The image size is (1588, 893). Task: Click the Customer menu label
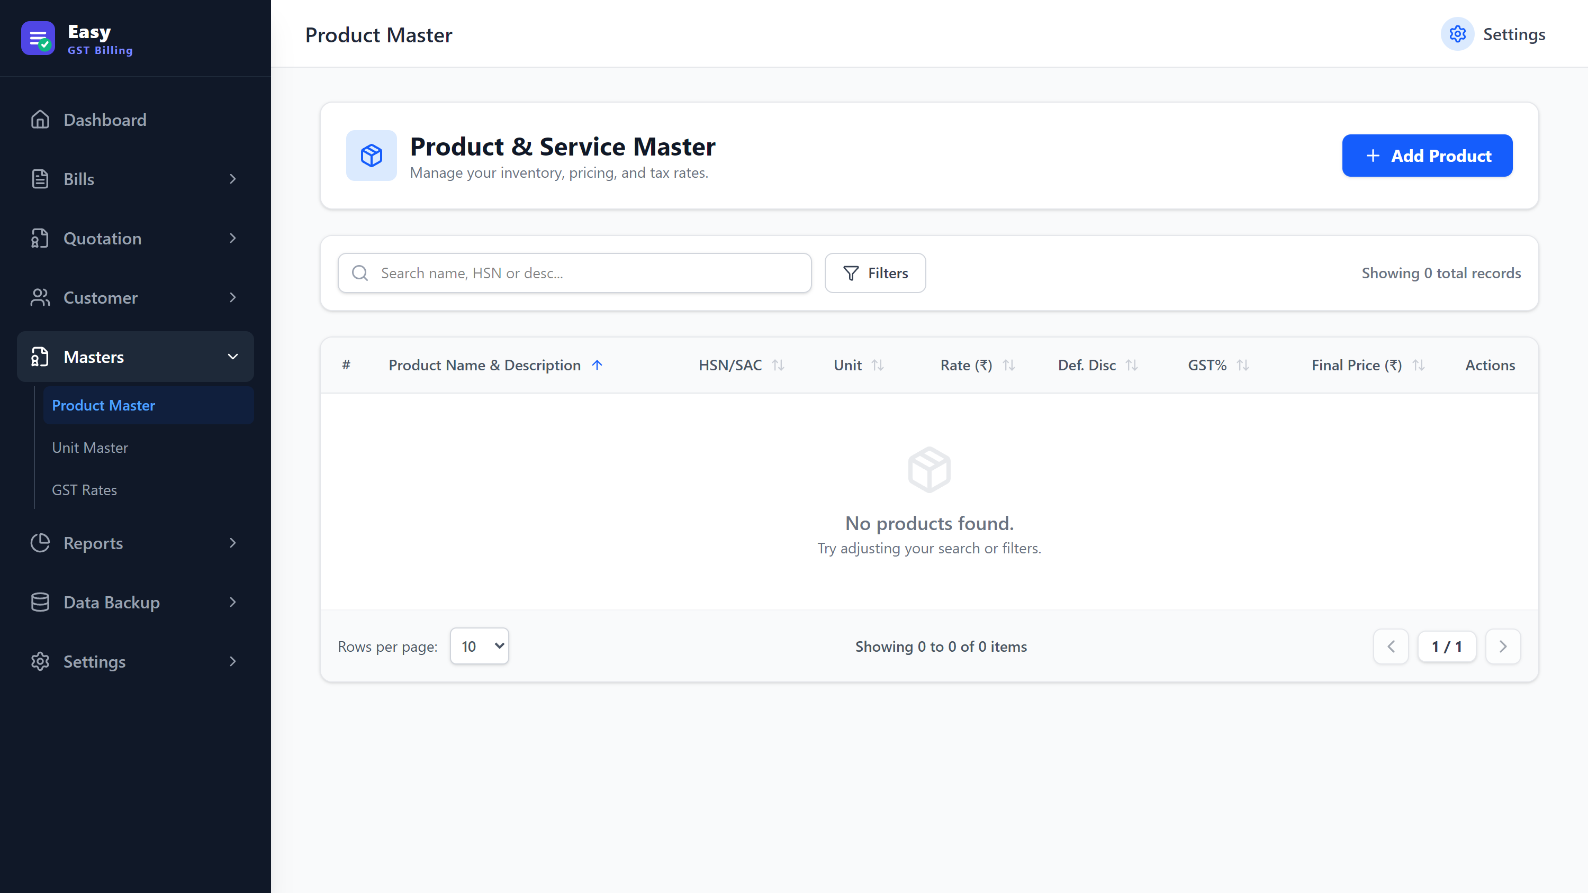click(101, 298)
